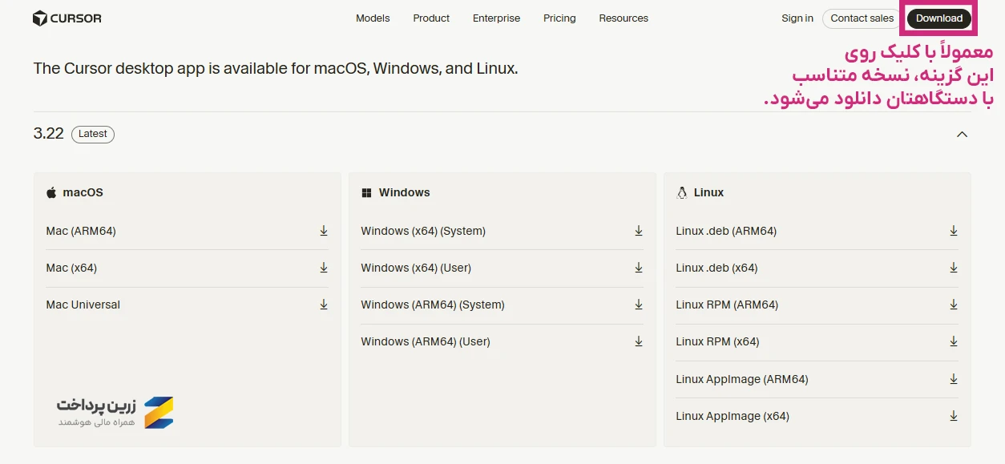Open the Enterprise menu item

tap(496, 18)
